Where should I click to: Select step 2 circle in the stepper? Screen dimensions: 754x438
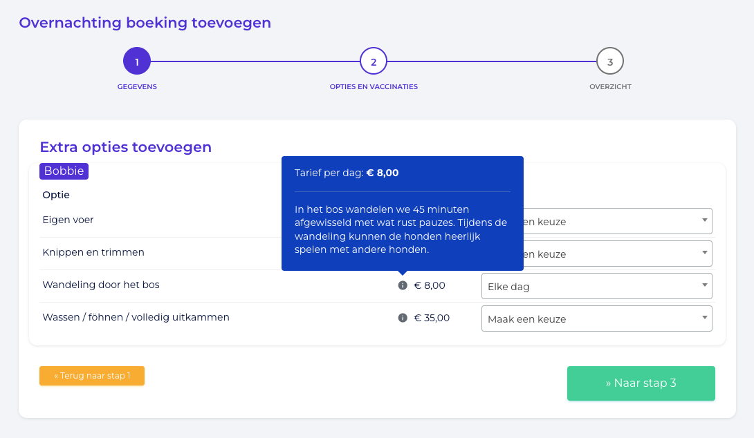(374, 61)
